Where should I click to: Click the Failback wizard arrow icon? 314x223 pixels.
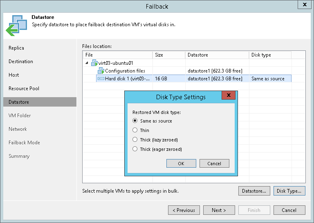coord(17,25)
